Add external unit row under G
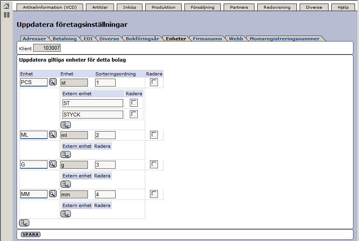359x241 pixels. [x=66, y=185]
